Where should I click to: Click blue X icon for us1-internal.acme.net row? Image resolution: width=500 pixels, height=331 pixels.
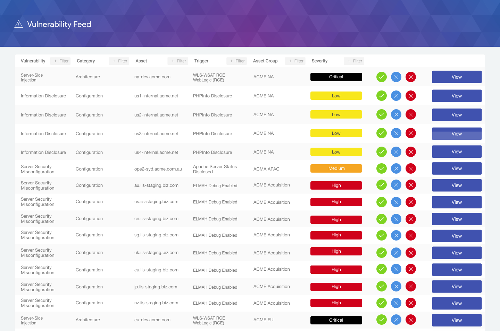click(396, 96)
